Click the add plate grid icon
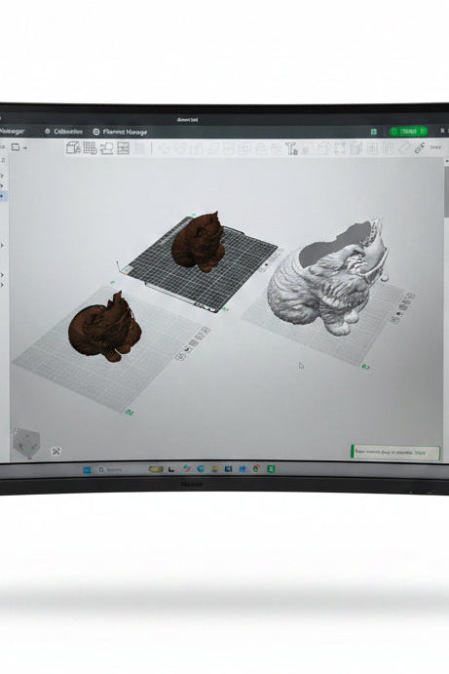 pyautogui.click(x=90, y=148)
